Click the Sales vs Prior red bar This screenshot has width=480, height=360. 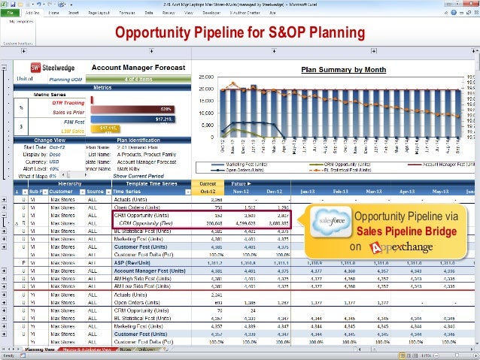(x=133, y=110)
